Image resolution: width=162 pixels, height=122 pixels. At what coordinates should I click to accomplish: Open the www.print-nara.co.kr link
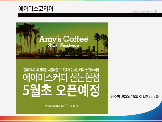pos(144,11)
